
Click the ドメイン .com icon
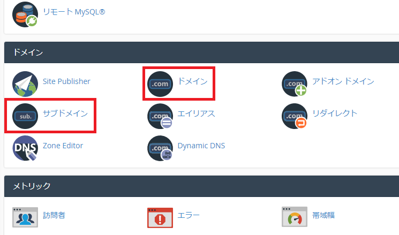(160, 84)
